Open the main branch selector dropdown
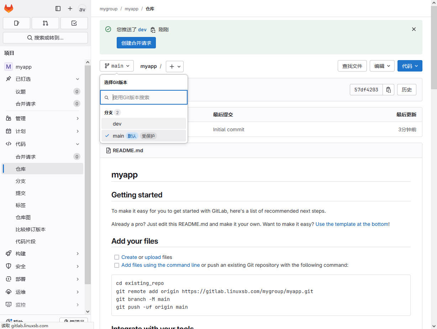The width and height of the screenshot is (437, 329). point(117,66)
